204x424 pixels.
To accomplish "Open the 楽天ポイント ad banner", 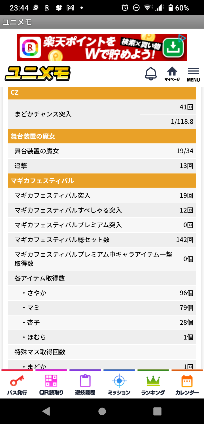I will tap(102, 47).
